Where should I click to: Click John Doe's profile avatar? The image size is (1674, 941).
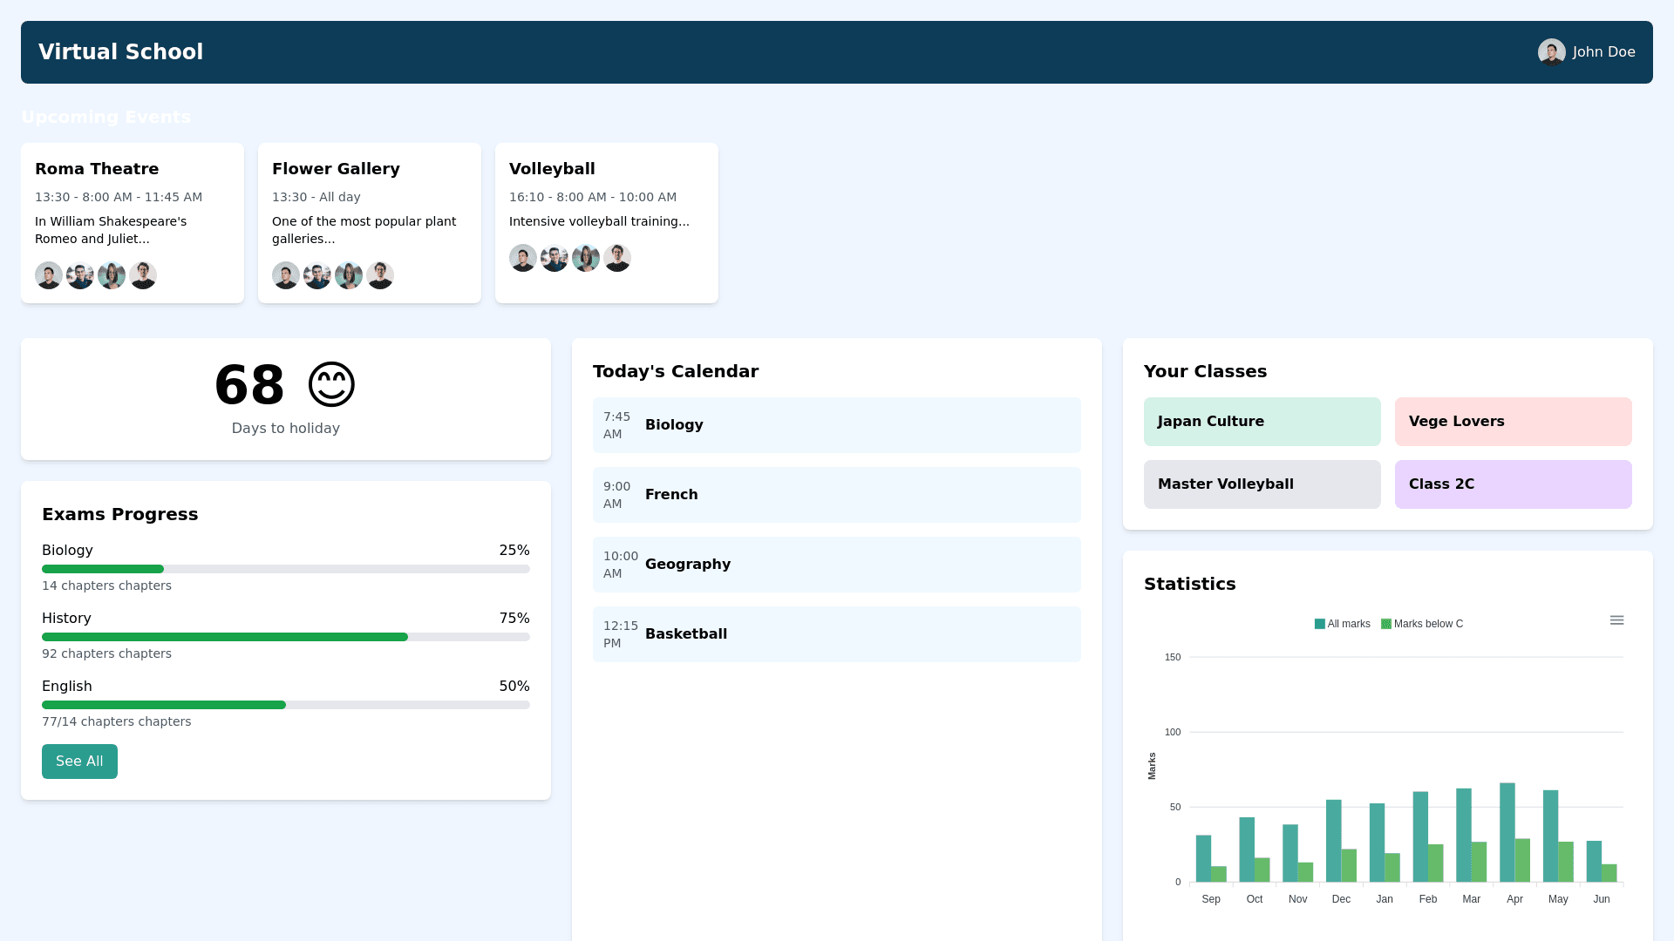coord(1551,52)
